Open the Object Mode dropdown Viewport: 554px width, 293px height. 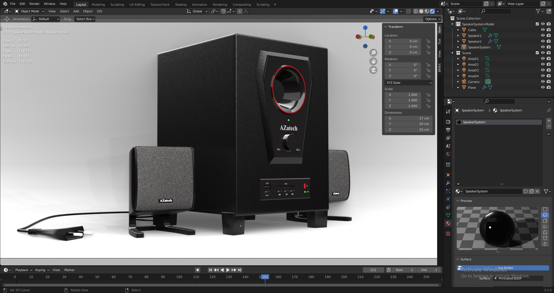coord(29,11)
